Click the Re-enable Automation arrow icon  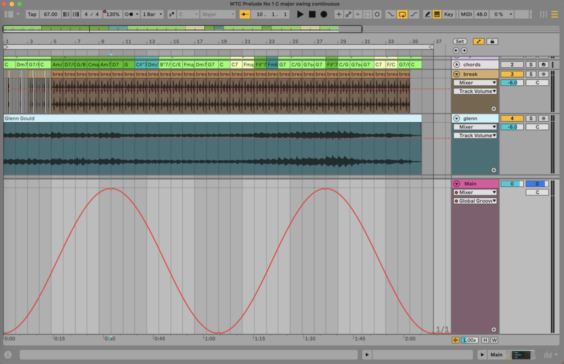click(x=358, y=14)
